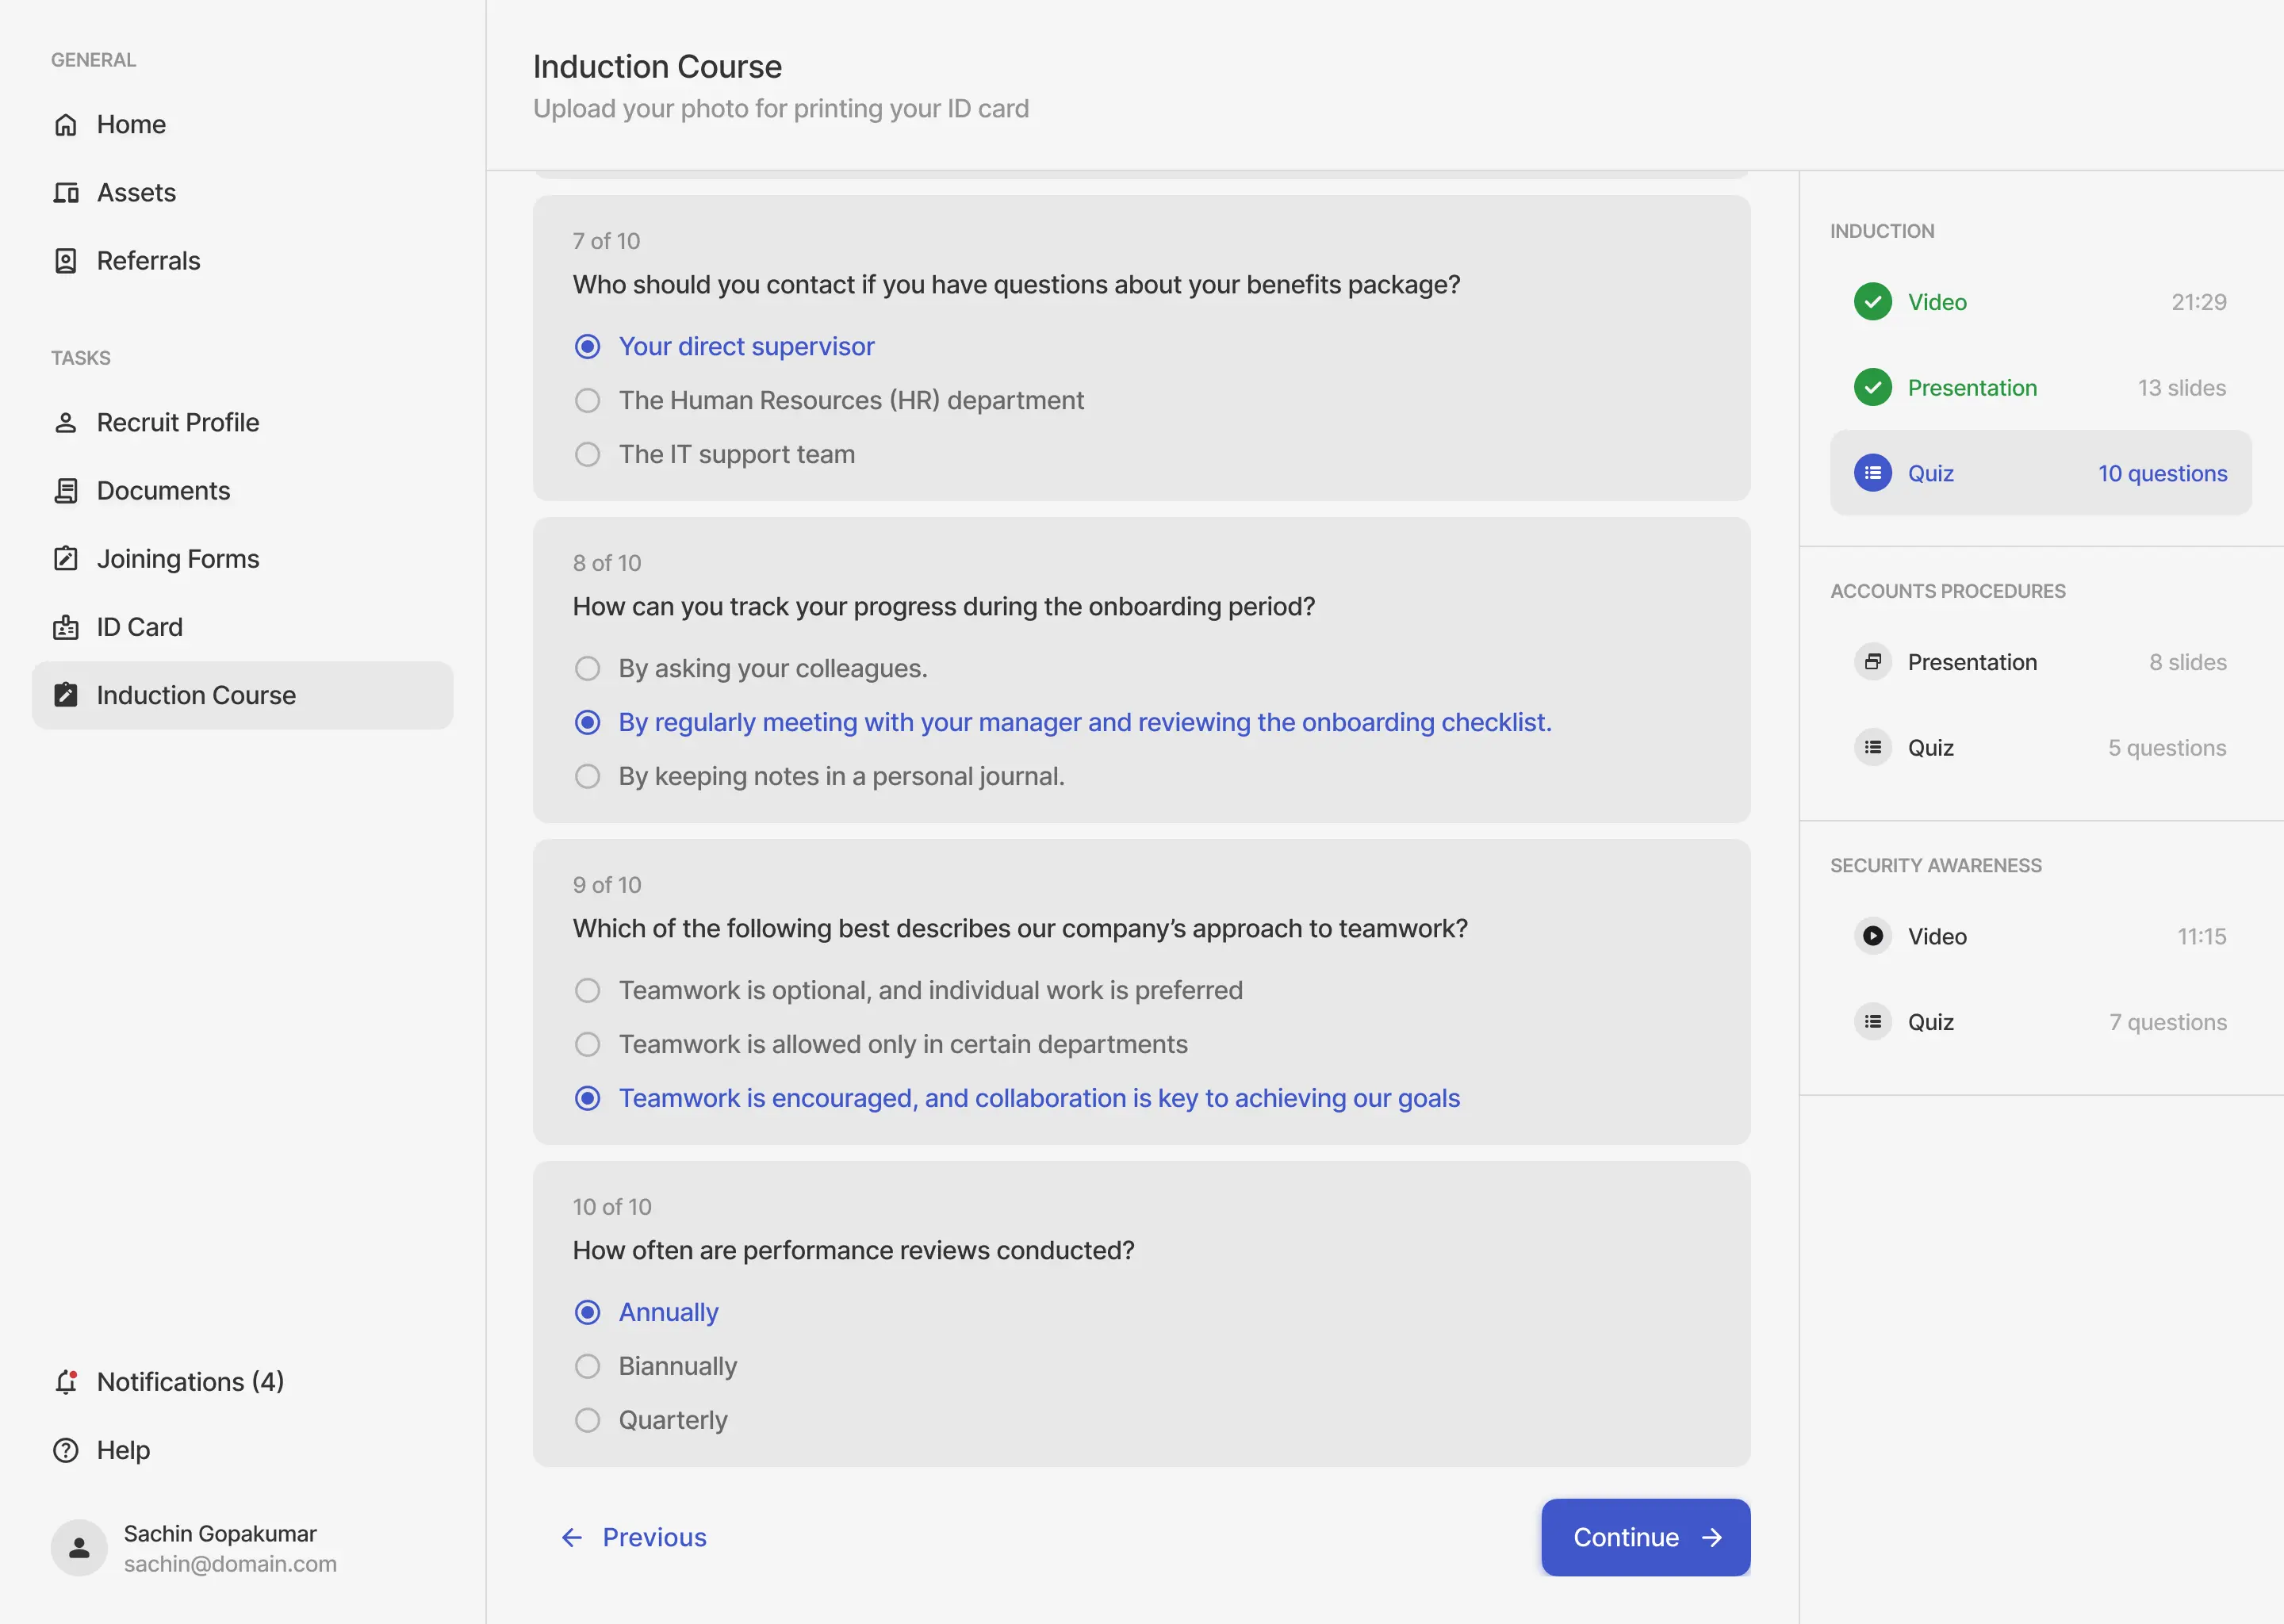Click the right arrow in Continue button
Viewport: 2284px width, 1624px height.
1712,1537
